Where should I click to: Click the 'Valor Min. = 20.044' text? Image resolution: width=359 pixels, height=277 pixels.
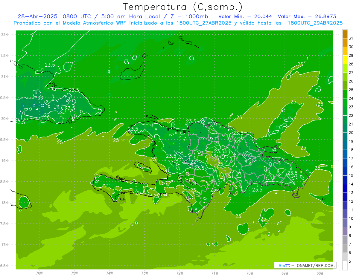click(x=245, y=16)
